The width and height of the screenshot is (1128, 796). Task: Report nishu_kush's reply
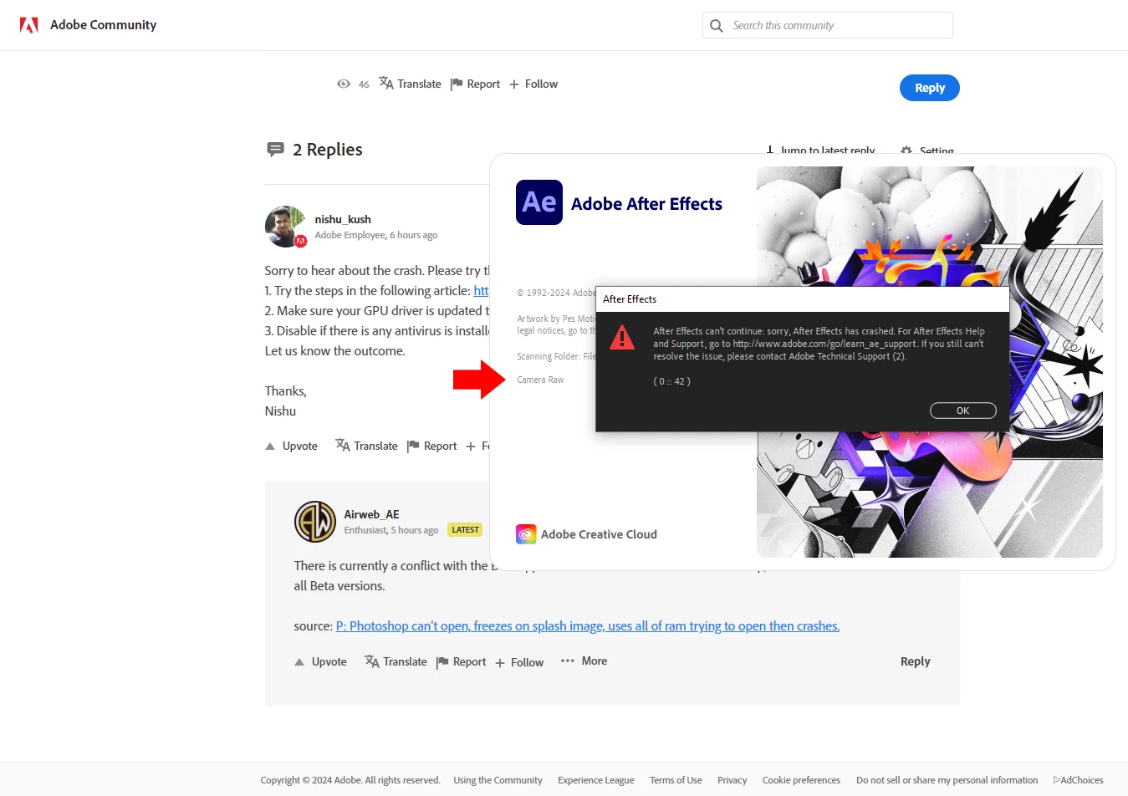(431, 446)
